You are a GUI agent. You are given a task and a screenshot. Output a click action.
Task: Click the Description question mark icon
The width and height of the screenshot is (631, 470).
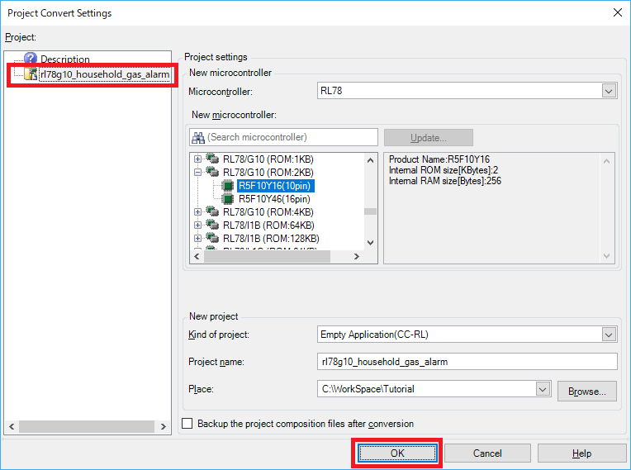click(31, 59)
